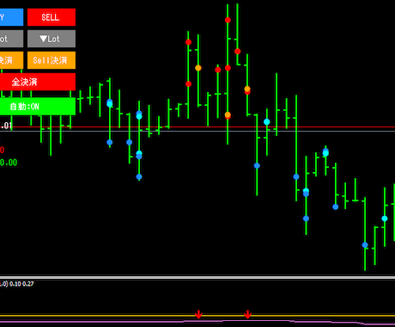Toggle the green 自動:ON auto button
Viewport: 395px width, 327px height.
click(38, 107)
